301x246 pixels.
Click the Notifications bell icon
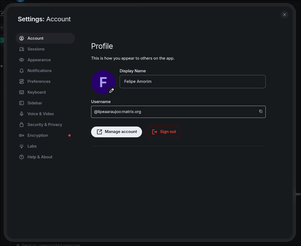22,71
